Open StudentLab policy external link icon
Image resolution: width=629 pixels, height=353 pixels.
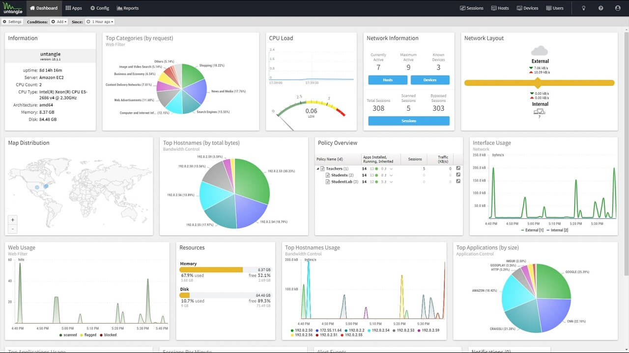(458, 181)
